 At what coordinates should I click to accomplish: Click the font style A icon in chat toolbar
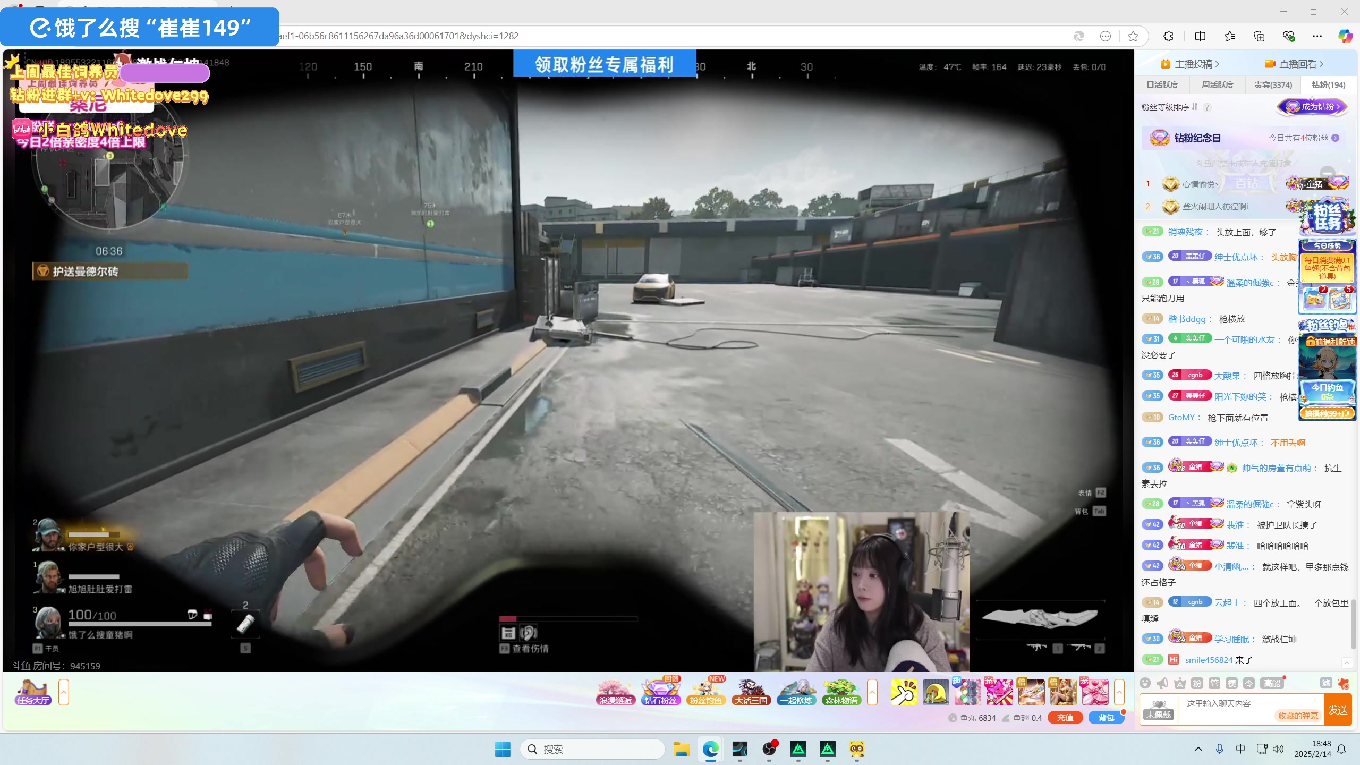tap(1180, 683)
